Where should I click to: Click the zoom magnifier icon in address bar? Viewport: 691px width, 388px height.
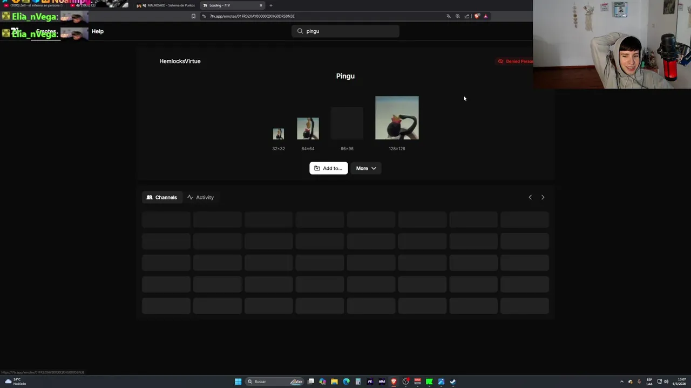click(x=458, y=16)
